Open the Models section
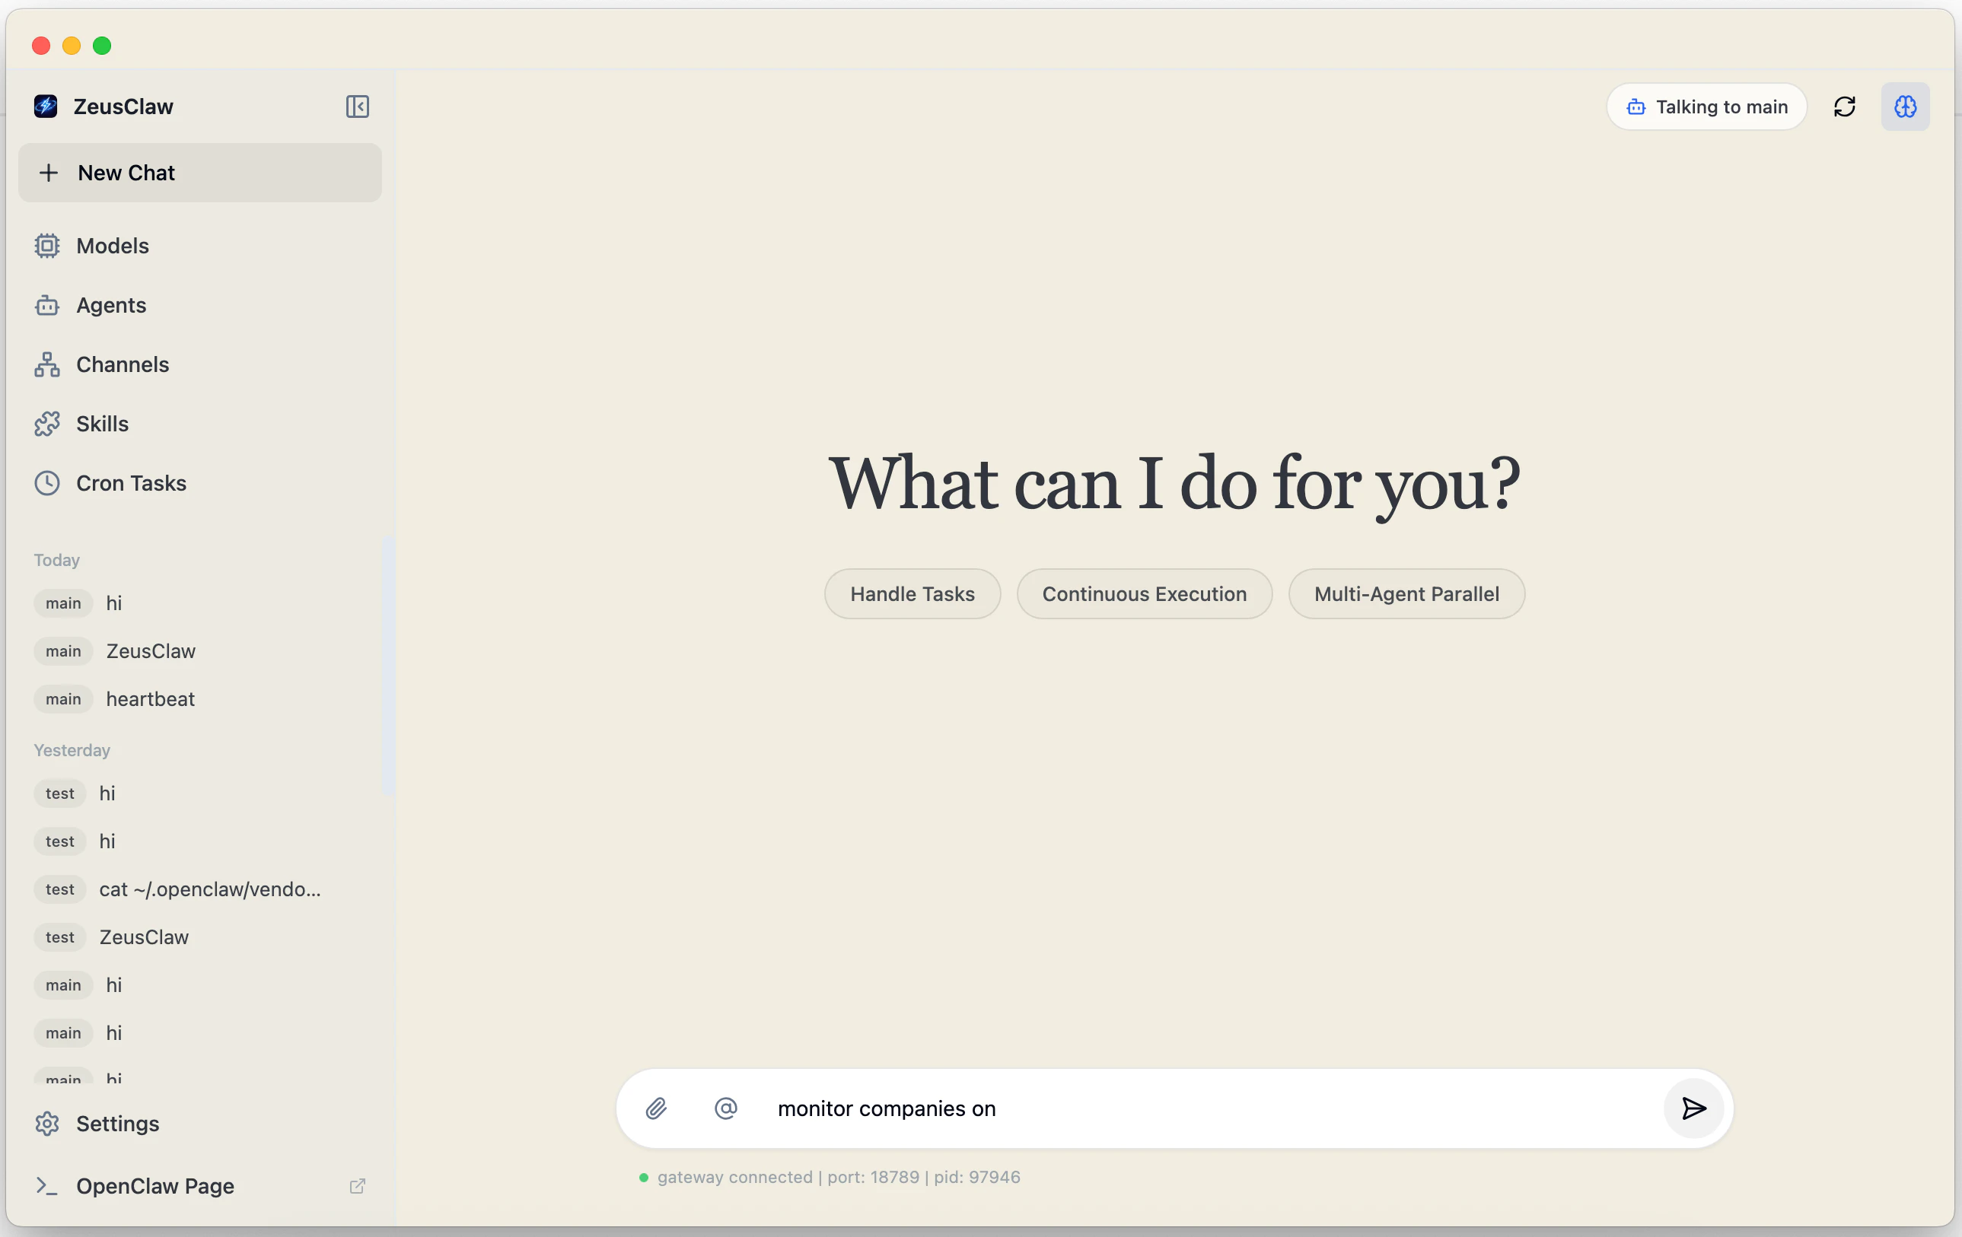The height and width of the screenshot is (1237, 1962). point(113,246)
